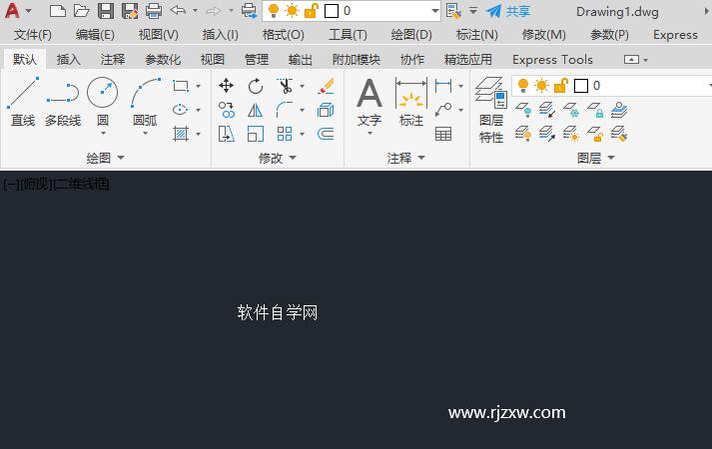Viewport: 712px width, 449px height.
Task: Toggle layer bulb in quick access layer box
Action: click(x=274, y=10)
